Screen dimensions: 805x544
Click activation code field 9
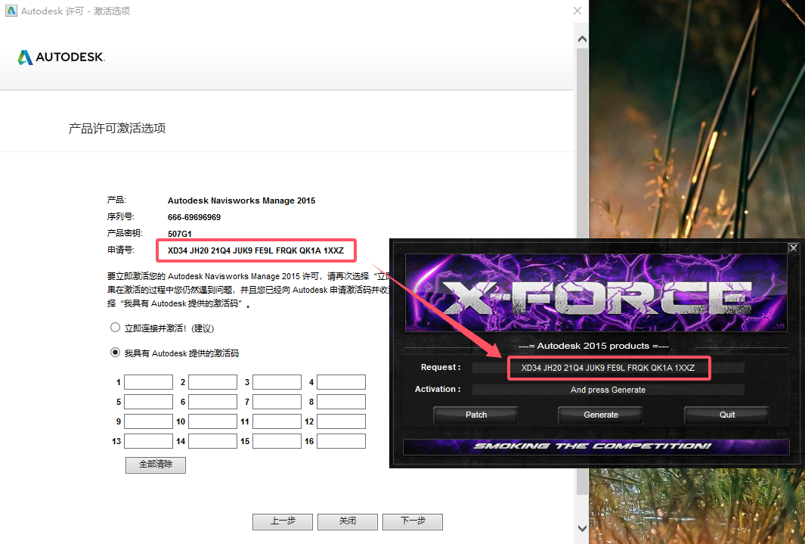(148, 421)
